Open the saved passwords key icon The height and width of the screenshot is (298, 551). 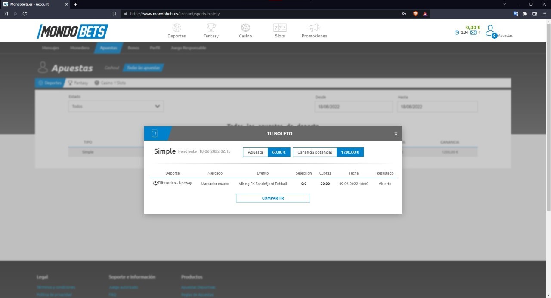point(404,14)
